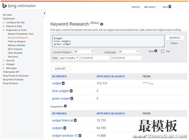Click the info icon beside Keyword Research title
Screen dimensions: 189x140
(102, 24)
